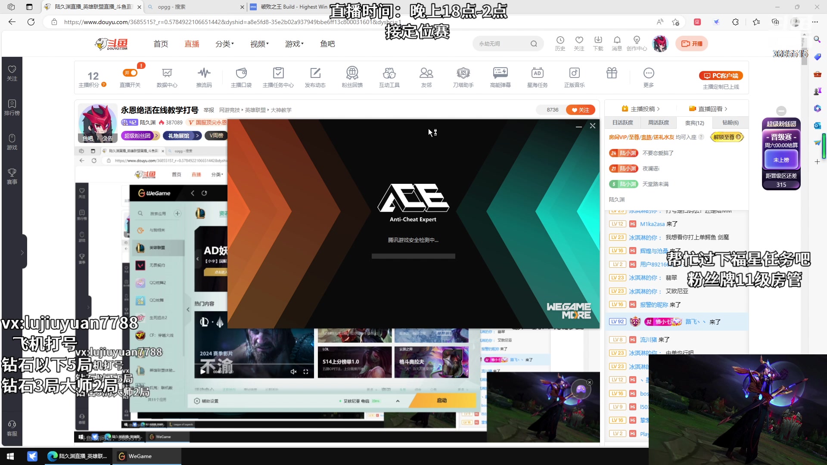Open the 鱼吧 link under streamer avatar

88,138
